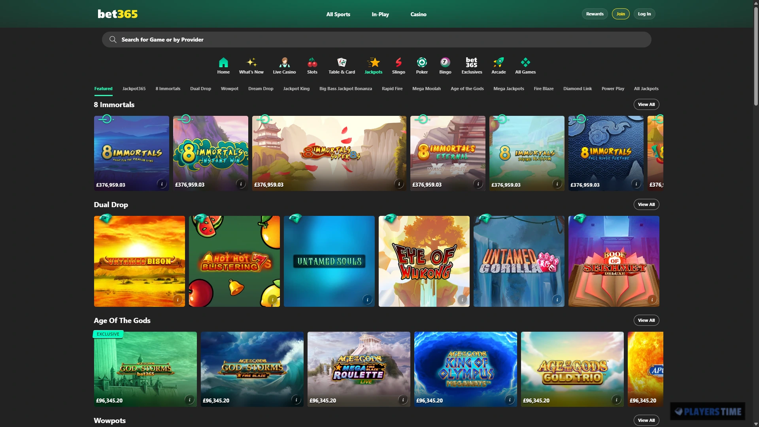Show info for 8 Immortals Eternal

pyautogui.click(x=478, y=184)
